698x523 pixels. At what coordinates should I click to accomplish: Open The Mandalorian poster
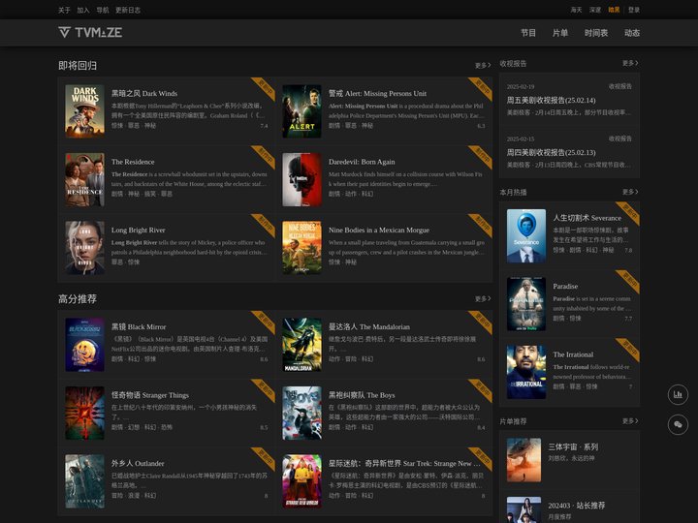(x=301, y=345)
